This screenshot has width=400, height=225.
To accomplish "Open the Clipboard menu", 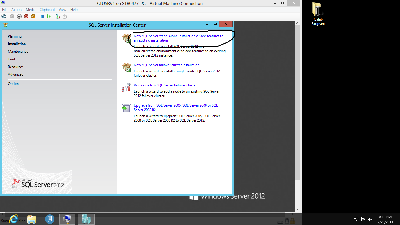I will 47,10.
